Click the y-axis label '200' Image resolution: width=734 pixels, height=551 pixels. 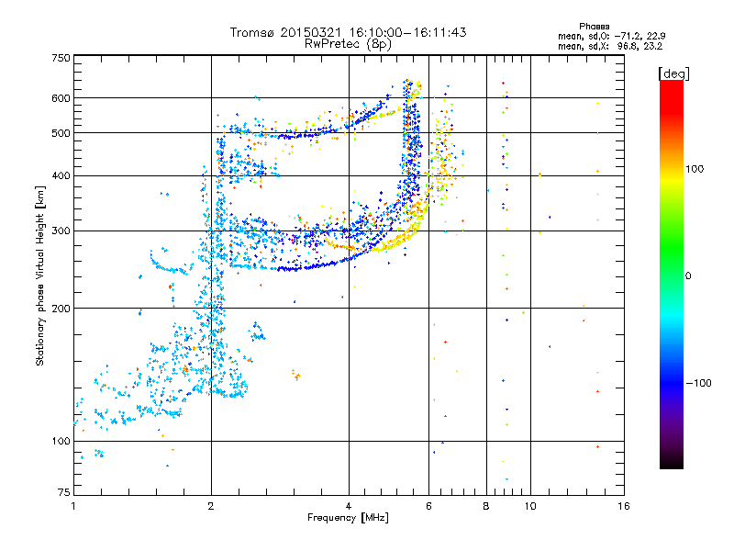click(x=61, y=309)
